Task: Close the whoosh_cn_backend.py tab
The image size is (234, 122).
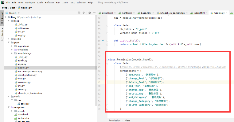Action: pyautogui.click(x=187, y=13)
